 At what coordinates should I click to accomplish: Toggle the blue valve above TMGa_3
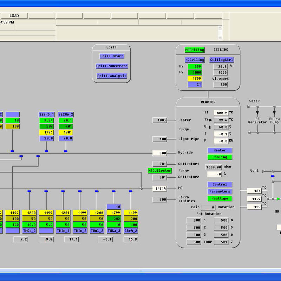coord(113,191)
